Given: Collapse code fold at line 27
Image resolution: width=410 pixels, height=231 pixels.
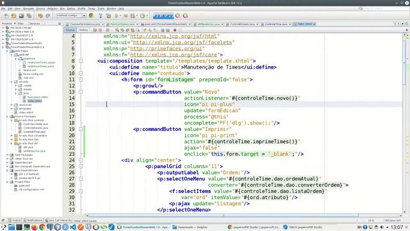Looking at the screenshot, I should coord(81,179).
